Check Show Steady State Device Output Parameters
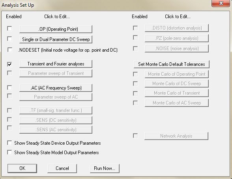The height and width of the screenshot is (179, 232). (x=9, y=143)
